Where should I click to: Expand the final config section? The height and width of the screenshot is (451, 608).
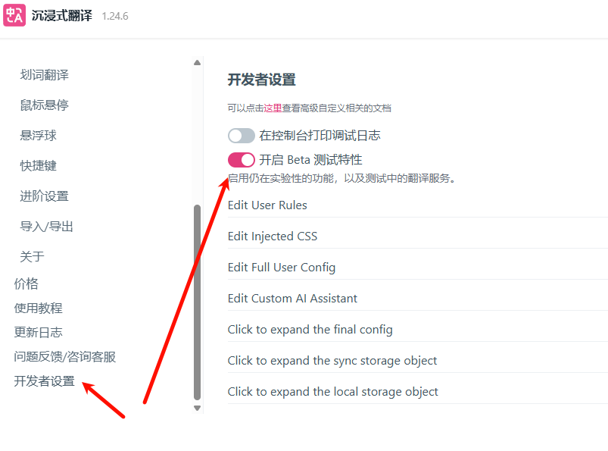tap(310, 330)
